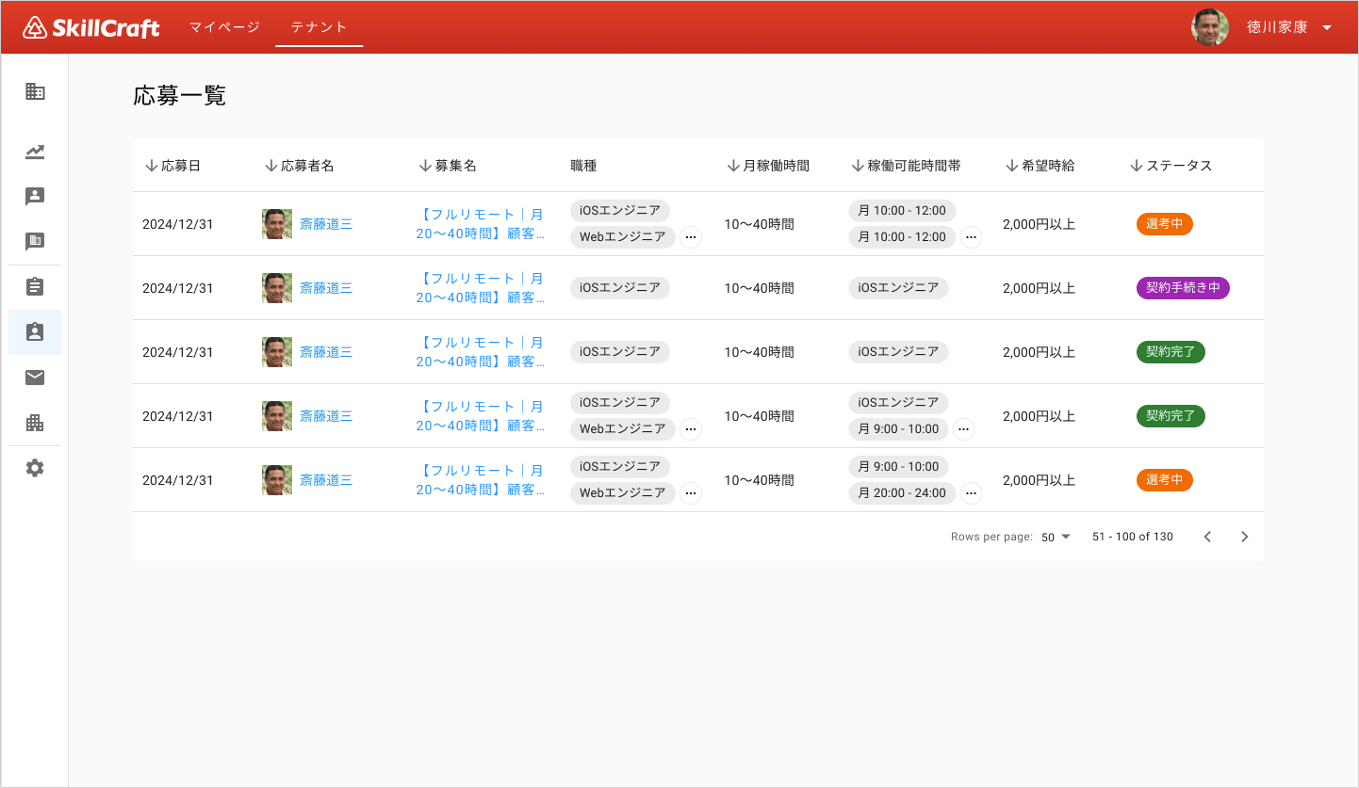Screen dimensions: 1359x788
Task: Switch to the マイページ tab
Action: 224,27
